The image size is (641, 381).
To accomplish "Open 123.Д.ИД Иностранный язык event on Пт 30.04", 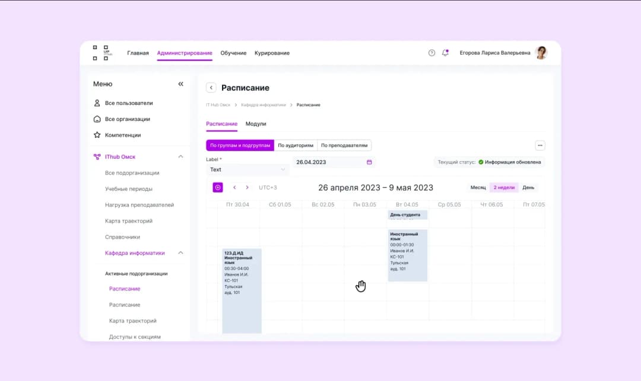I will [x=242, y=291].
